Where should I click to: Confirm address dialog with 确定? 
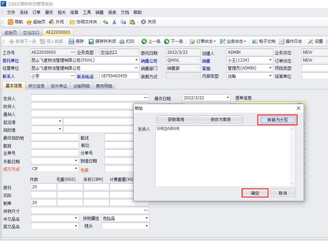[255, 193]
